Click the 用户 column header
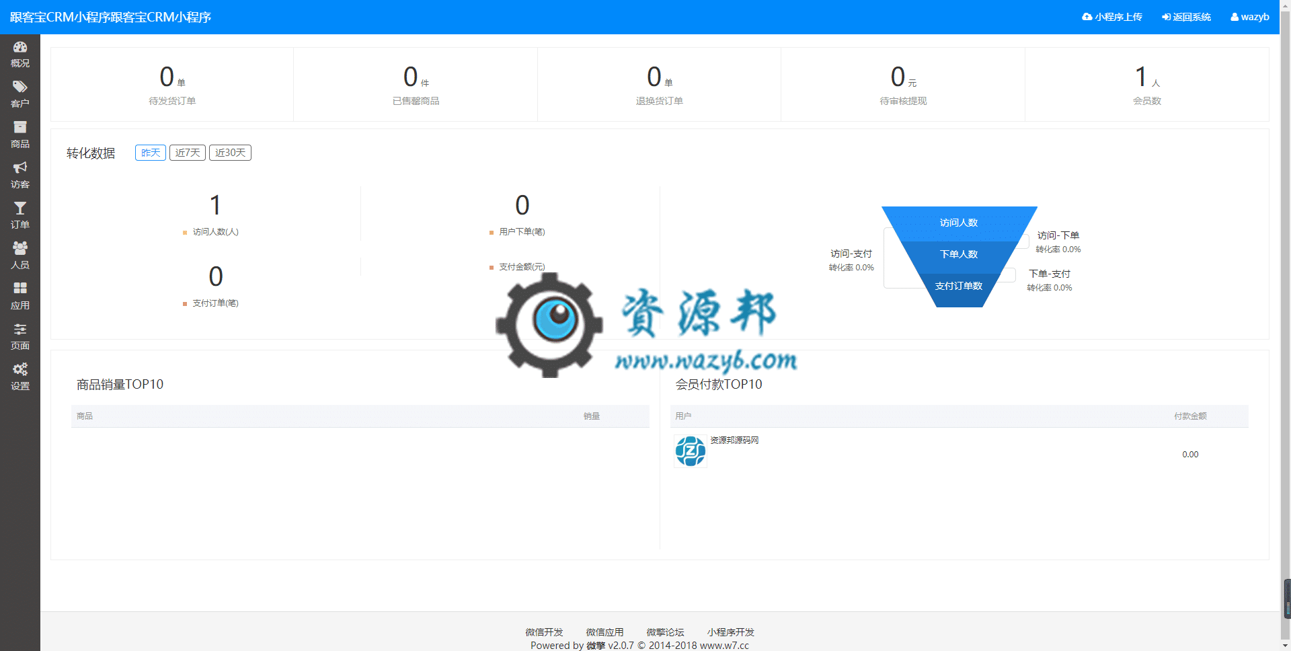The image size is (1291, 651). click(683, 416)
